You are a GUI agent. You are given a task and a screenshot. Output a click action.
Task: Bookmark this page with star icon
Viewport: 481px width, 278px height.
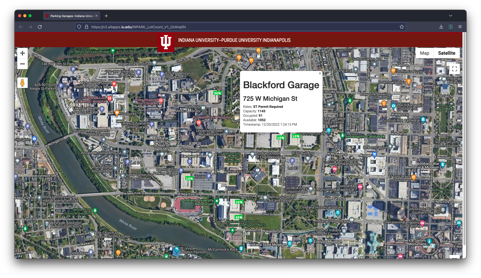402,27
